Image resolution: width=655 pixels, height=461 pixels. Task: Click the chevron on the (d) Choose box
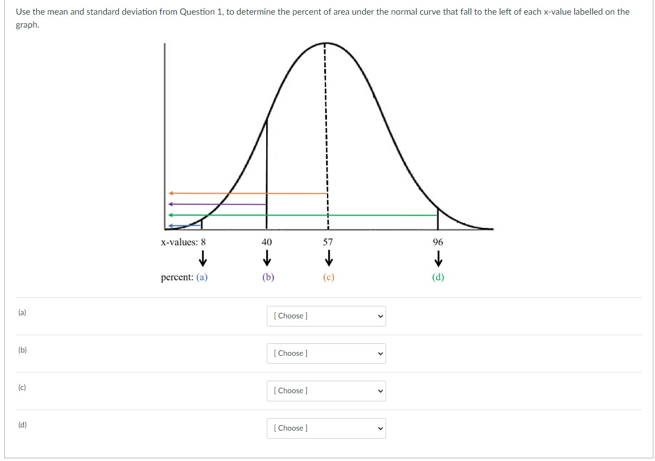coord(380,428)
